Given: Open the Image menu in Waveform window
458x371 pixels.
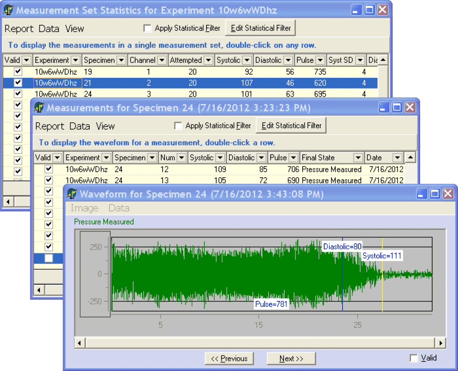Looking at the screenshot, I should point(84,208).
